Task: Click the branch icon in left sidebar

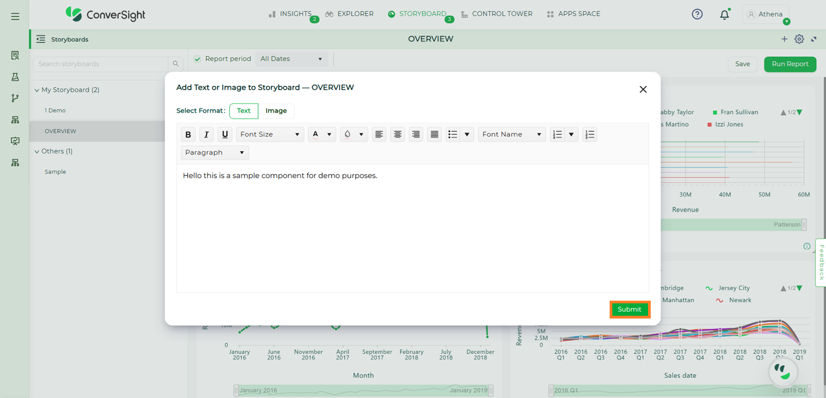Action: pyautogui.click(x=15, y=98)
